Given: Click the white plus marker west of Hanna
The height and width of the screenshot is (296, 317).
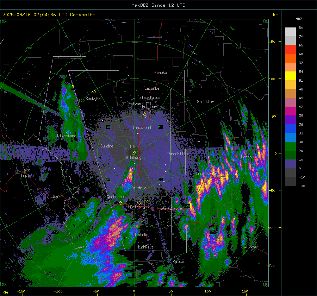Looking at the screenshot, I should pyautogui.click(x=199, y=141).
